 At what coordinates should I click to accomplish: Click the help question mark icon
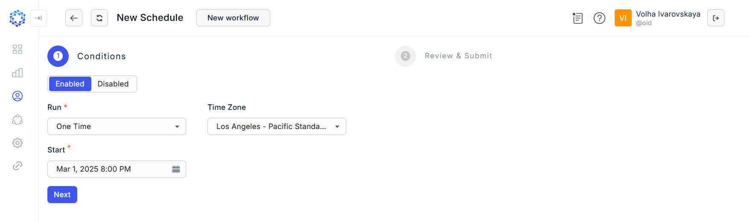pos(599,18)
